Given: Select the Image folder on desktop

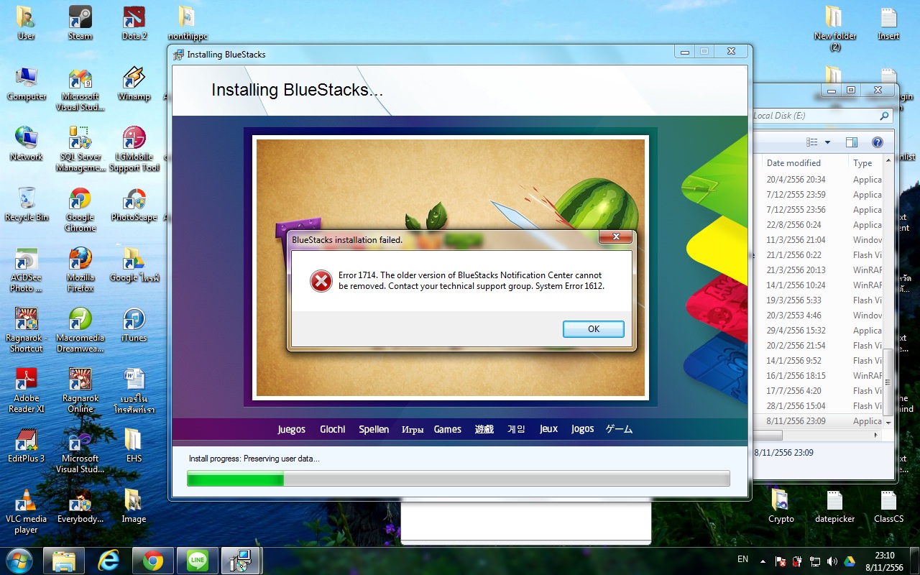Looking at the screenshot, I should click(x=134, y=506).
